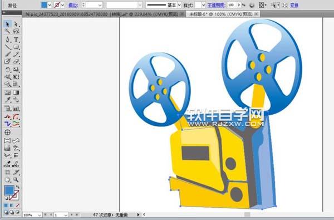Go to next artboard

72,214
